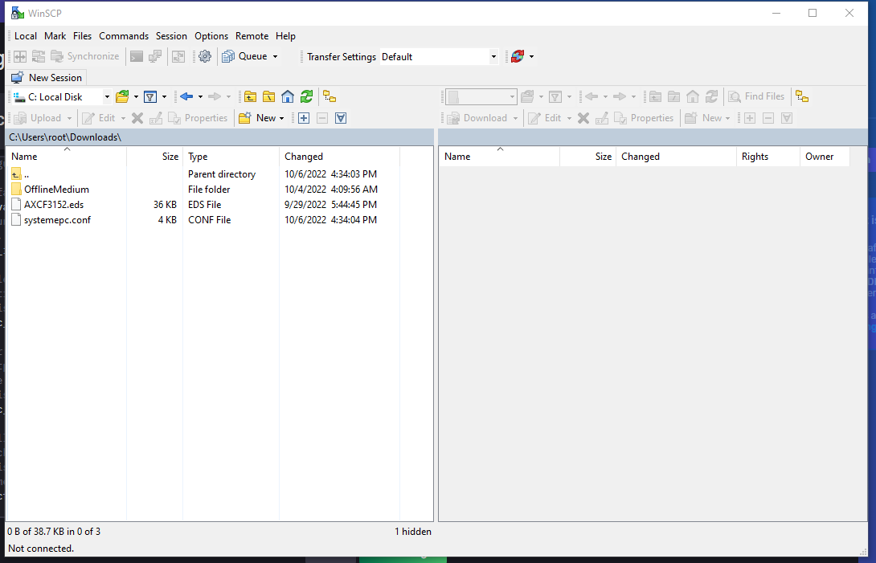Click the local Unselect Files minus icon
The image size is (876, 563).
click(x=322, y=118)
